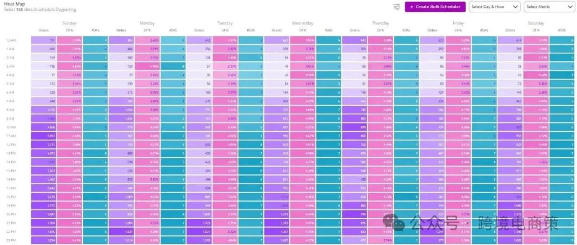
Task: Open the filter settings sliders icon
Action: tap(396, 6)
